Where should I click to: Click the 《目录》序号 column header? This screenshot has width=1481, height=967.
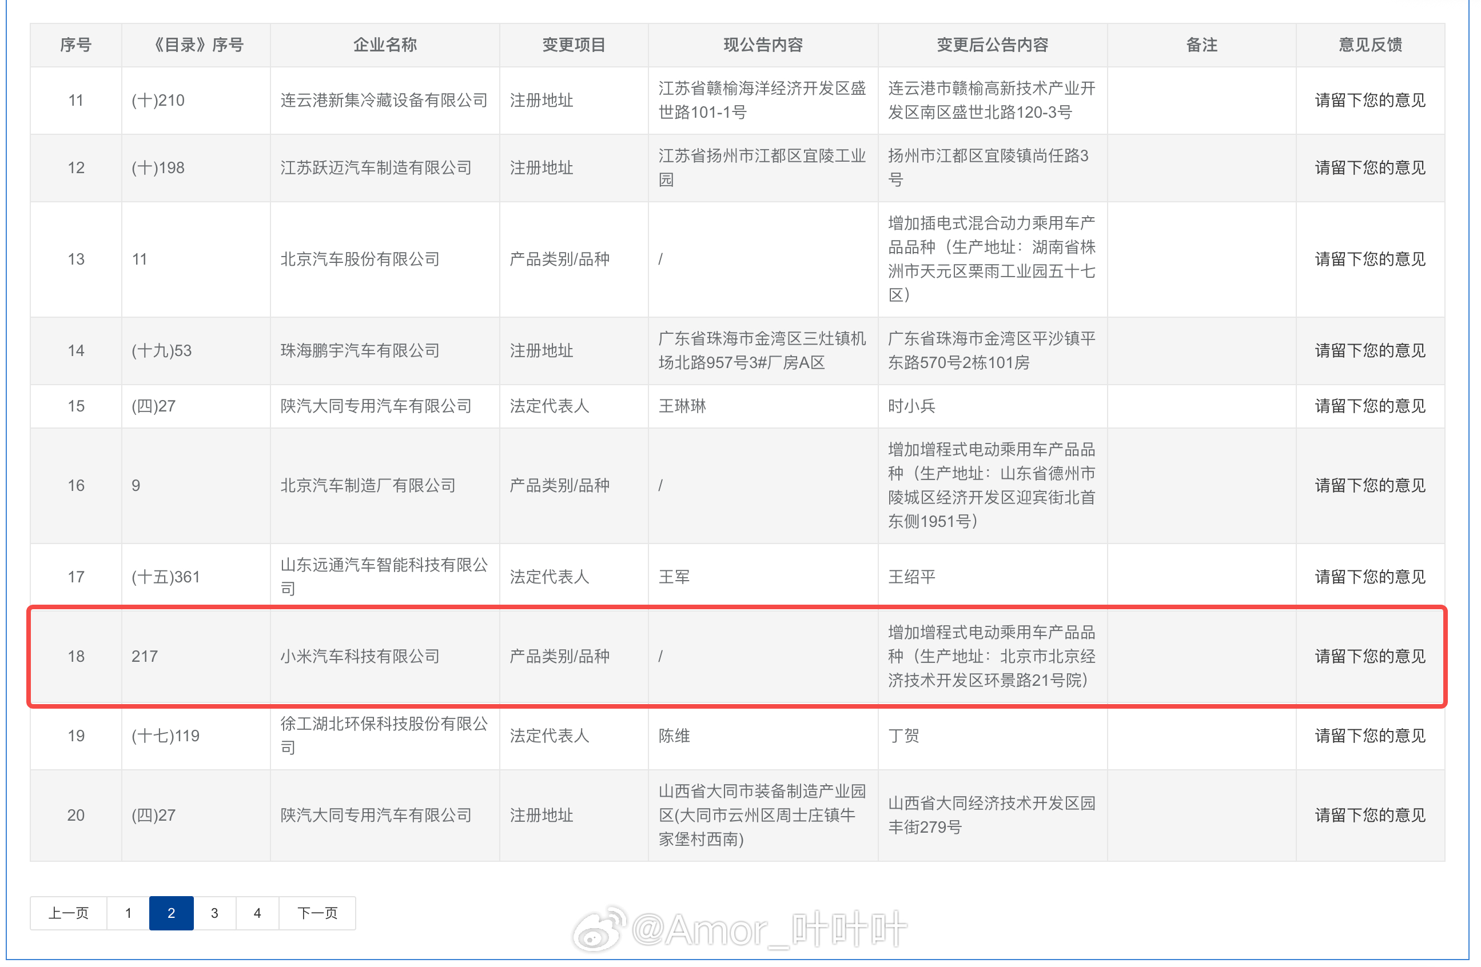coord(196,45)
